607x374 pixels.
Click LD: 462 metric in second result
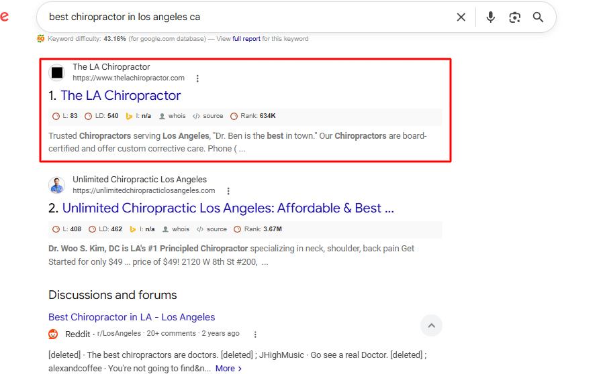click(x=105, y=229)
